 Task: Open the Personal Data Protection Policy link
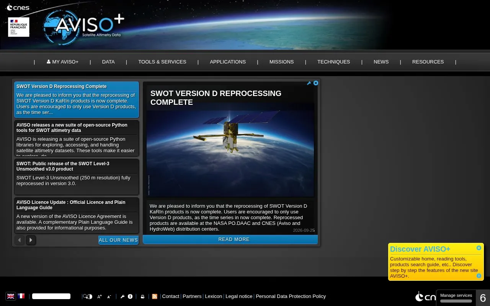[291, 296]
